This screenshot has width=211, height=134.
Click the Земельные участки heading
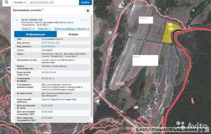point(27,10)
